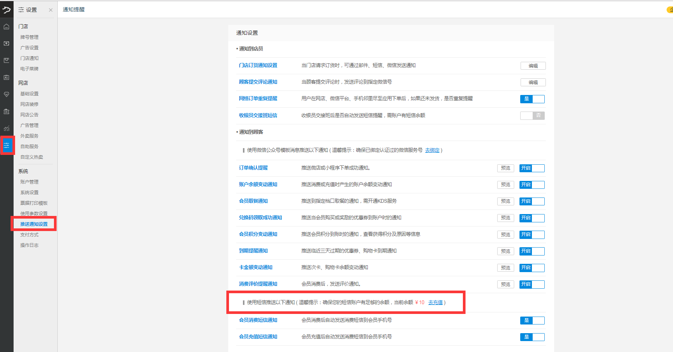Screen dimensions: 673x352
Task: Click 预览 button for 账户余额变动通知
Action: (506, 185)
